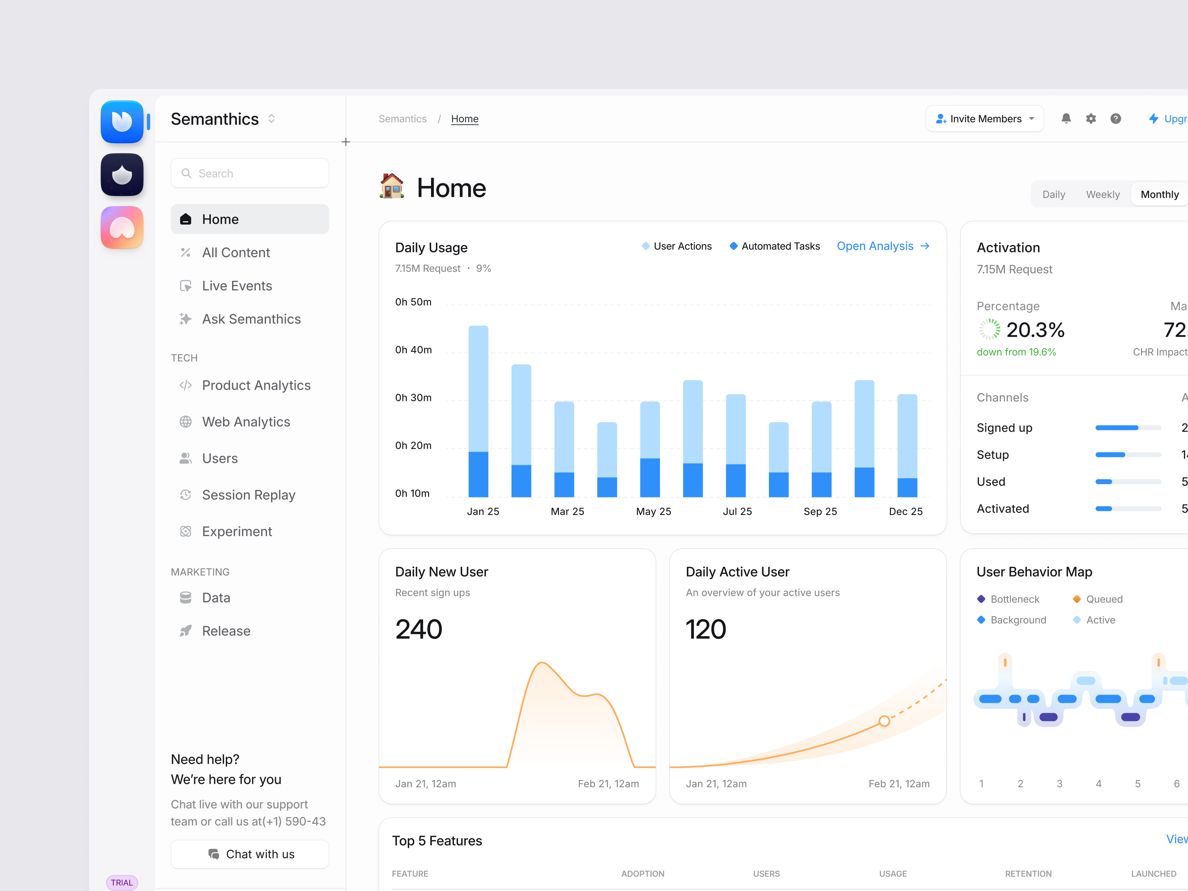Click the Used progress bar
This screenshot has height=891, width=1188.
click(x=1128, y=482)
